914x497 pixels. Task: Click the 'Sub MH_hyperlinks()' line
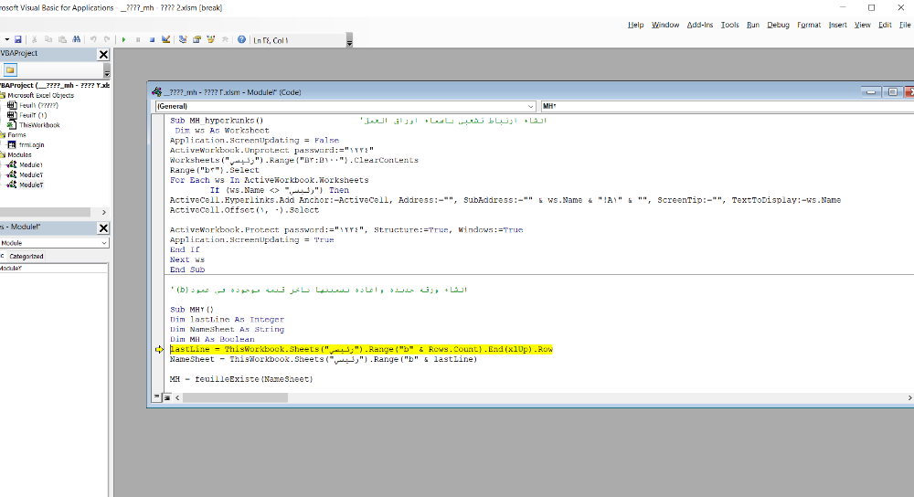(x=217, y=121)
